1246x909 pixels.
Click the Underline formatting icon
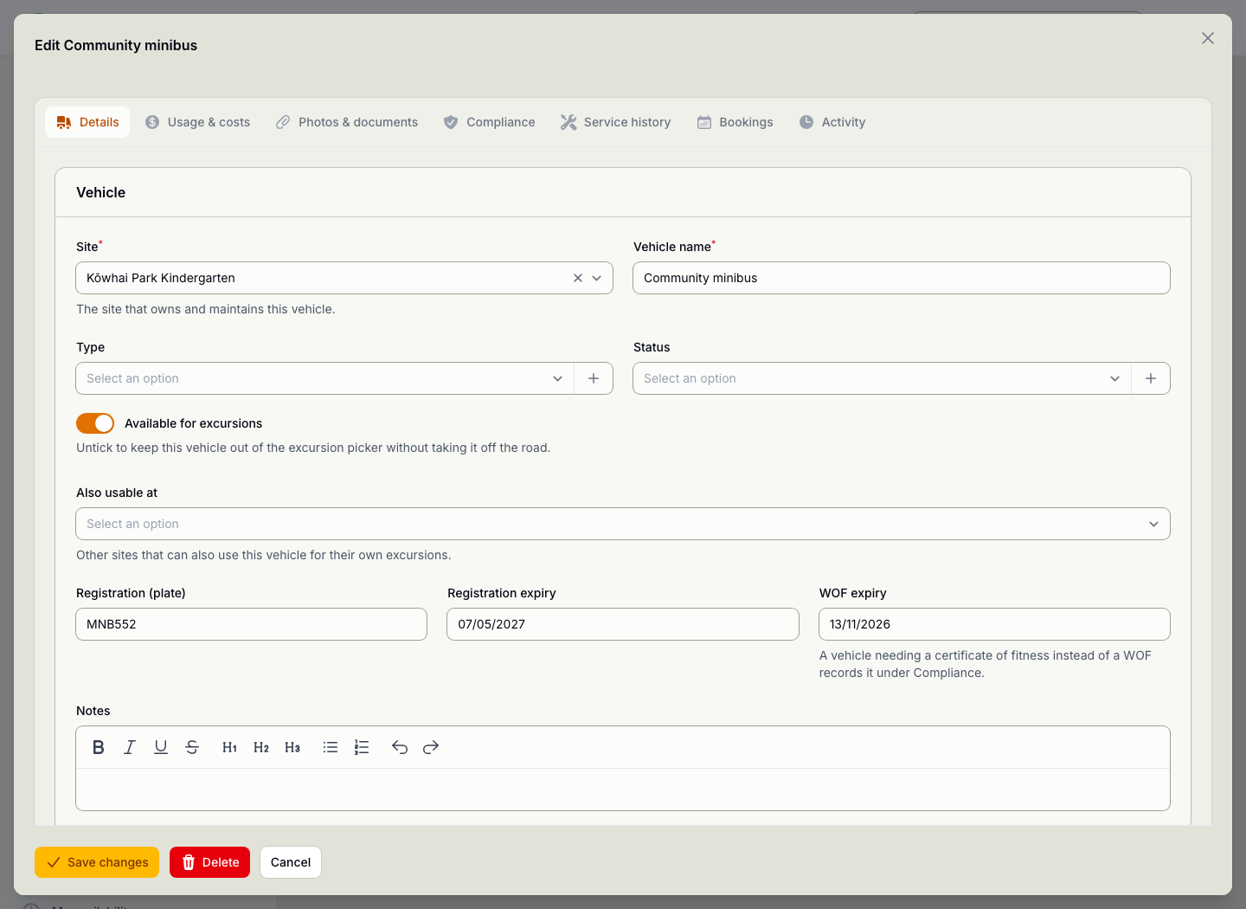click(161, 747)
